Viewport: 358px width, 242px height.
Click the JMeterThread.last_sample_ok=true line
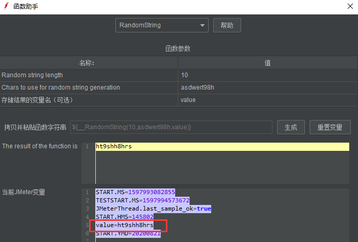pos(154,209)
